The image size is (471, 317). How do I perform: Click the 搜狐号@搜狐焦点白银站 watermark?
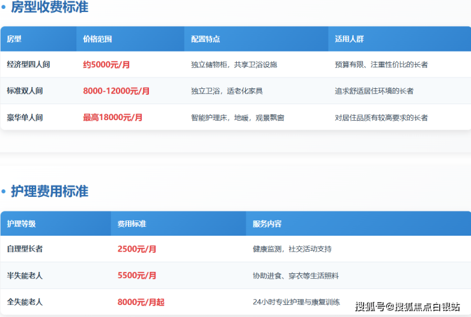point(407,307)
